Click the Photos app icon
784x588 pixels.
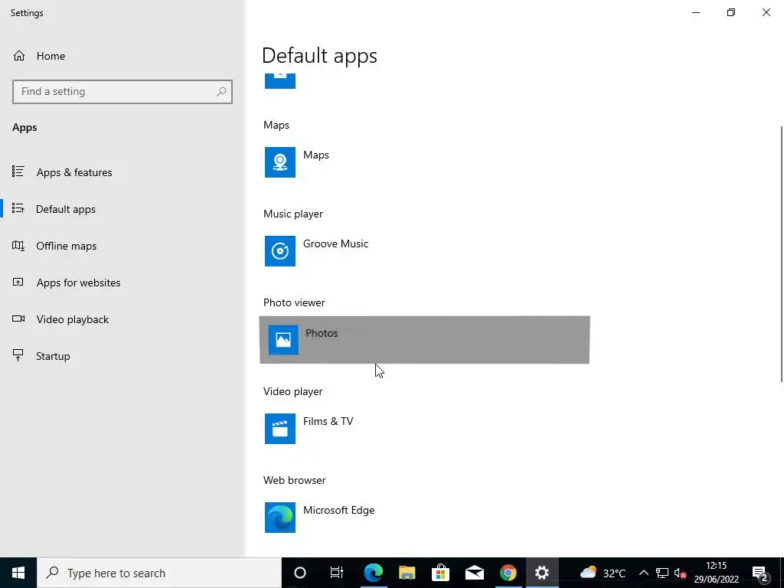pos(283,340)
